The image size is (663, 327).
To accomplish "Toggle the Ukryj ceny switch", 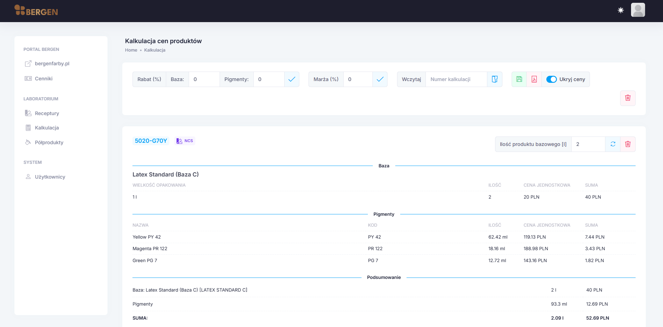I will (552, 79).
